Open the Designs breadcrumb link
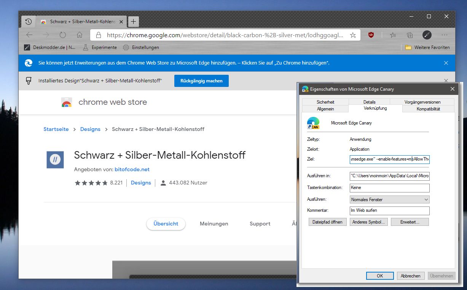This screenshot has width=467, height=290. click(x=90, y=129)
